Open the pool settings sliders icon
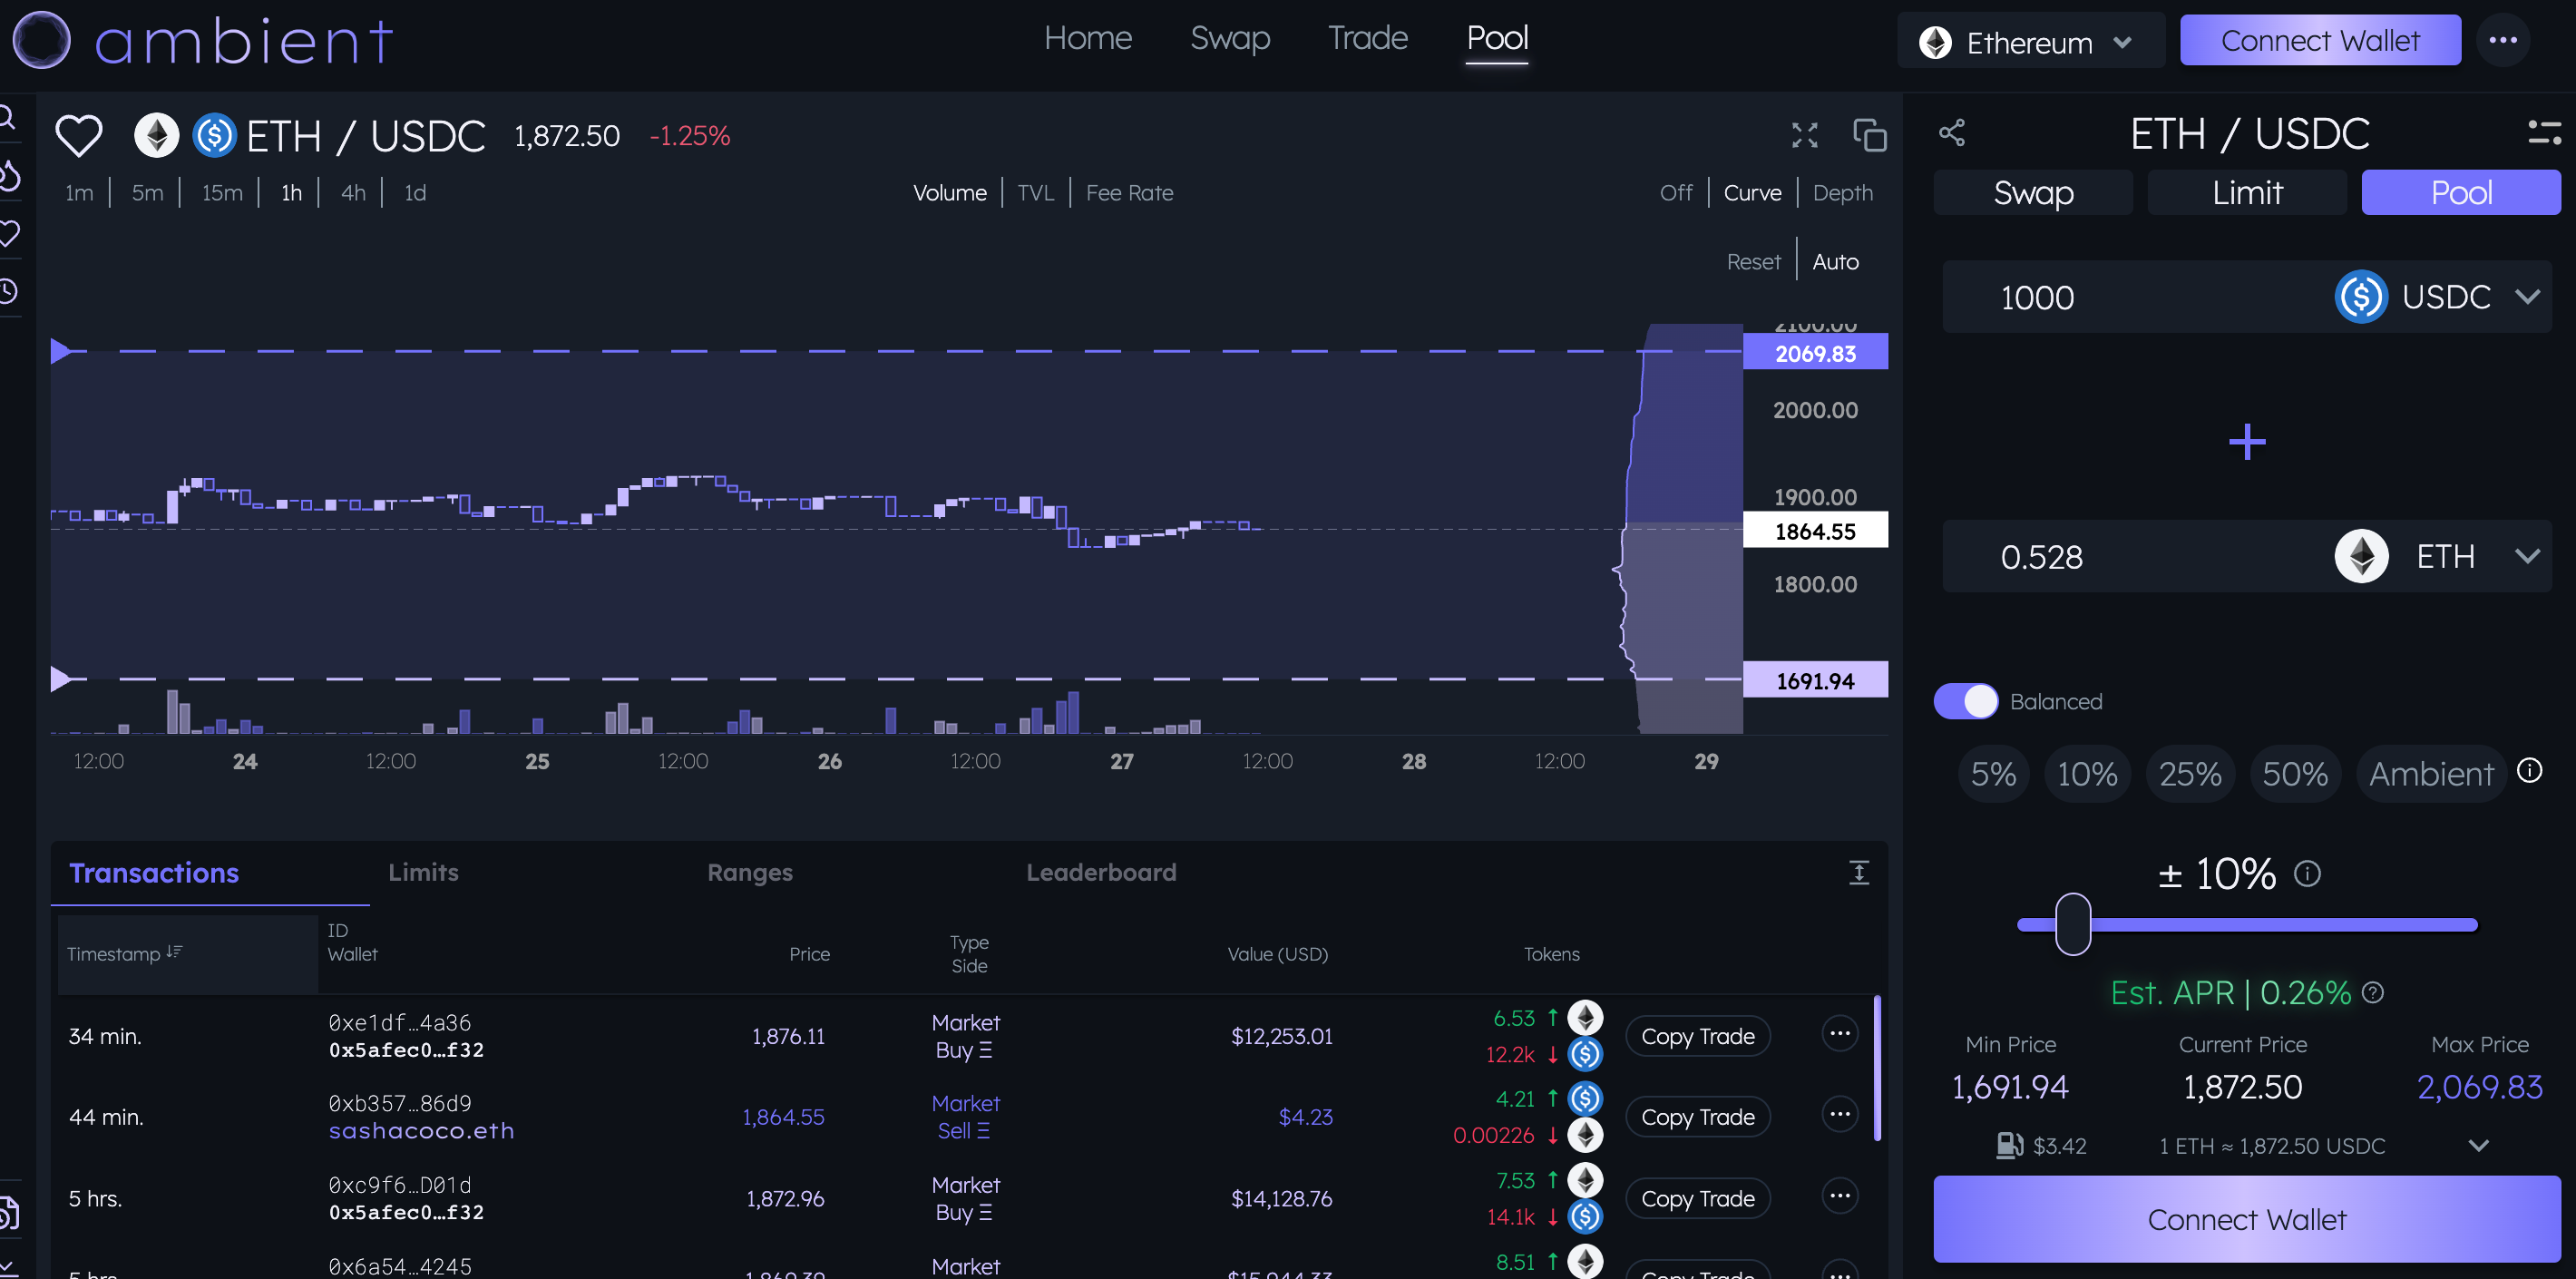2576x1279 pixels. click(x=2543, y=133)
